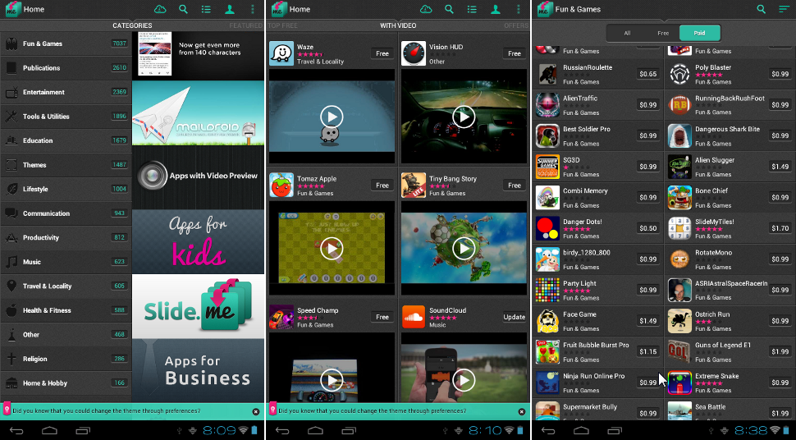This screenshot has height=440, width=796.
Task: Tap Free button for Vision HUD
Action: pos(515,53)
